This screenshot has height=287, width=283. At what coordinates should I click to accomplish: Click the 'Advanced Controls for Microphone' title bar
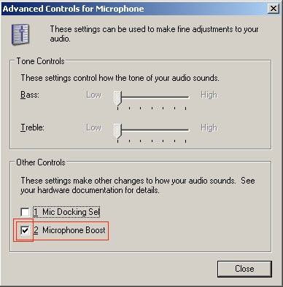click(x=133, y=9)
